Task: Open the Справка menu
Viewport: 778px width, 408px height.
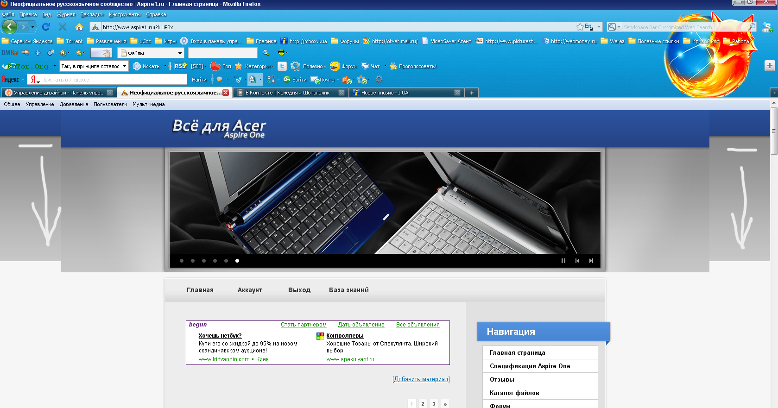Action: (156, 14)
